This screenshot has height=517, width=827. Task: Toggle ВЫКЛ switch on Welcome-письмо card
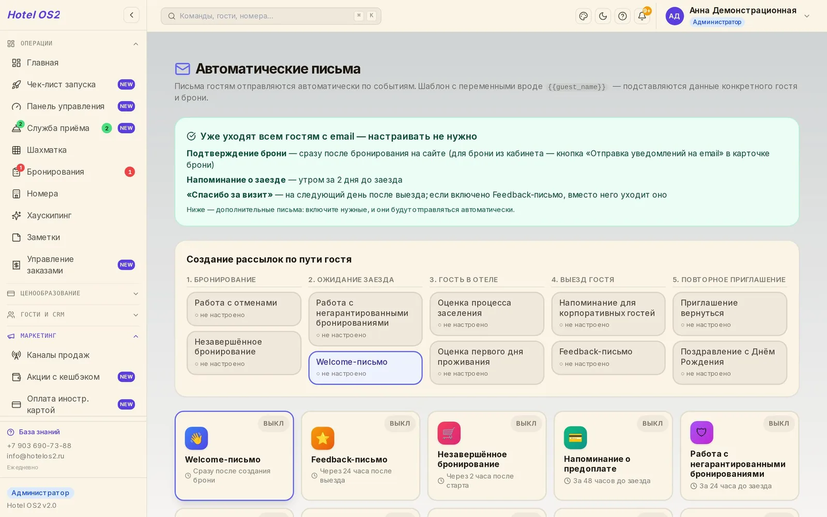pos(273,423)
